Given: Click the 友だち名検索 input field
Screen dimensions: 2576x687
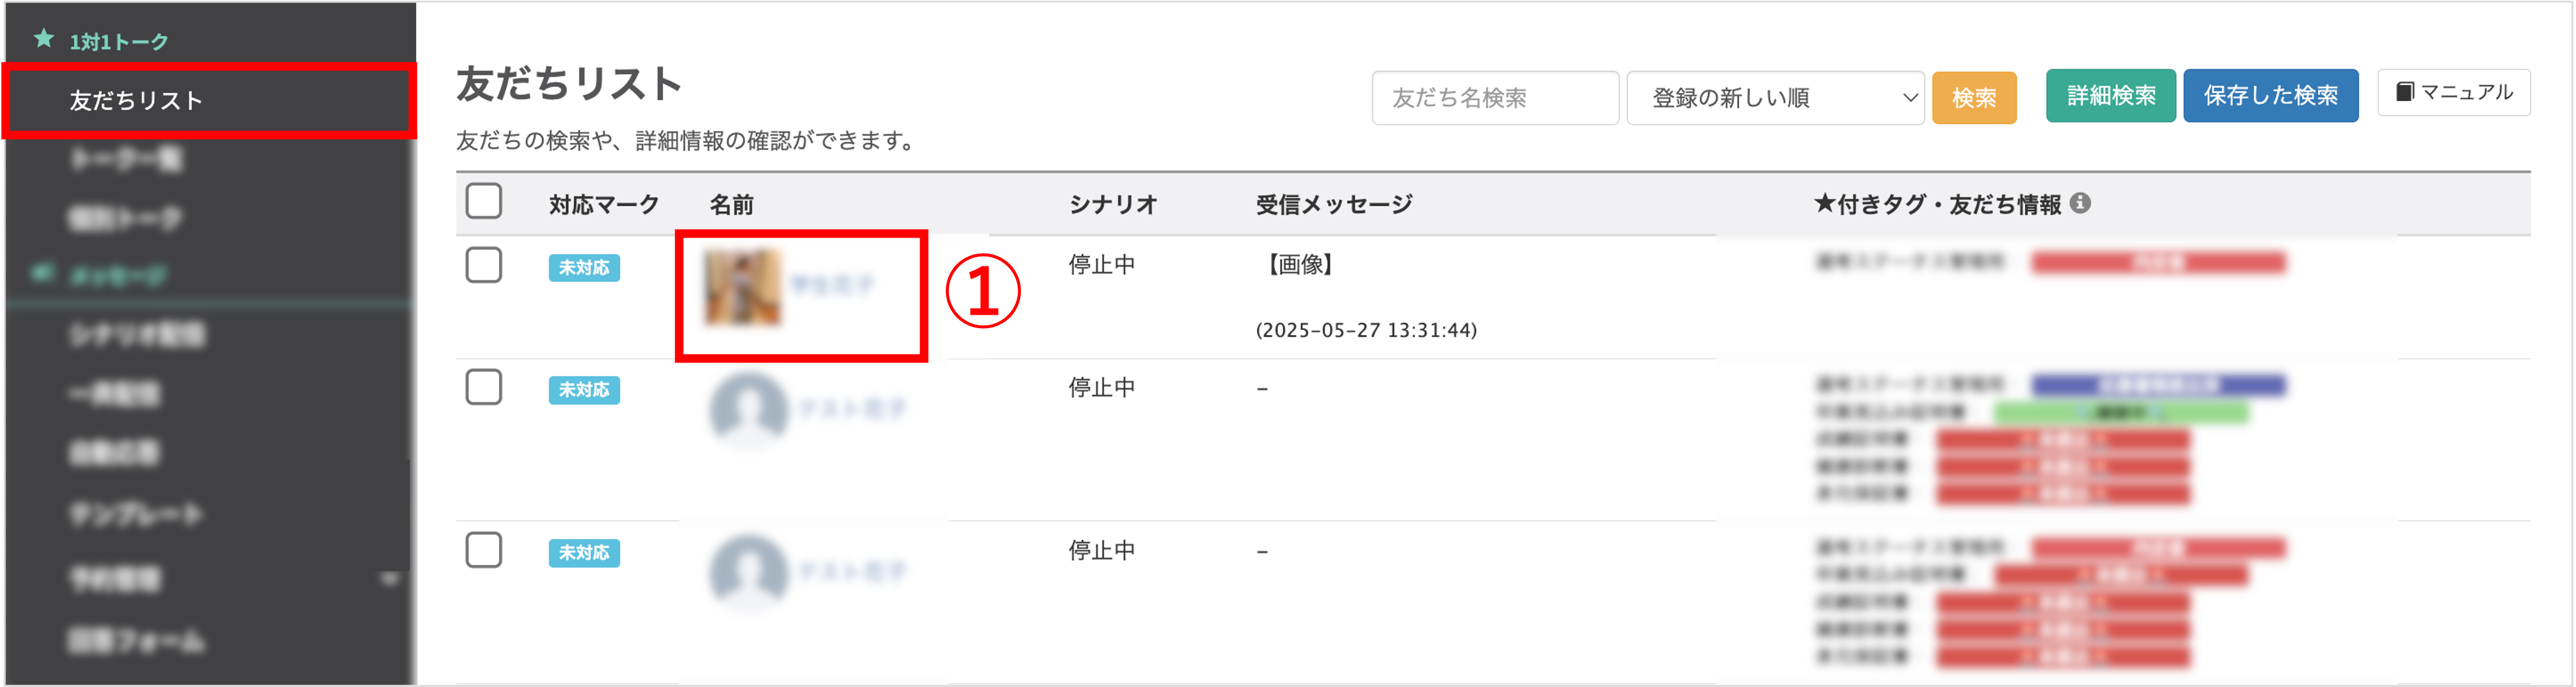Looking at the screenshot, I should click(1495, 98).
